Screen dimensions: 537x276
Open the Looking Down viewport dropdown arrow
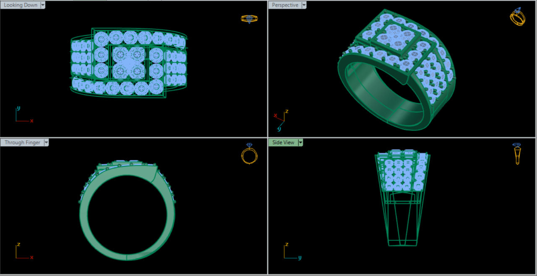(x=42, y=5)
